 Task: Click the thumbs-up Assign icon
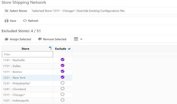pos(6,39)
